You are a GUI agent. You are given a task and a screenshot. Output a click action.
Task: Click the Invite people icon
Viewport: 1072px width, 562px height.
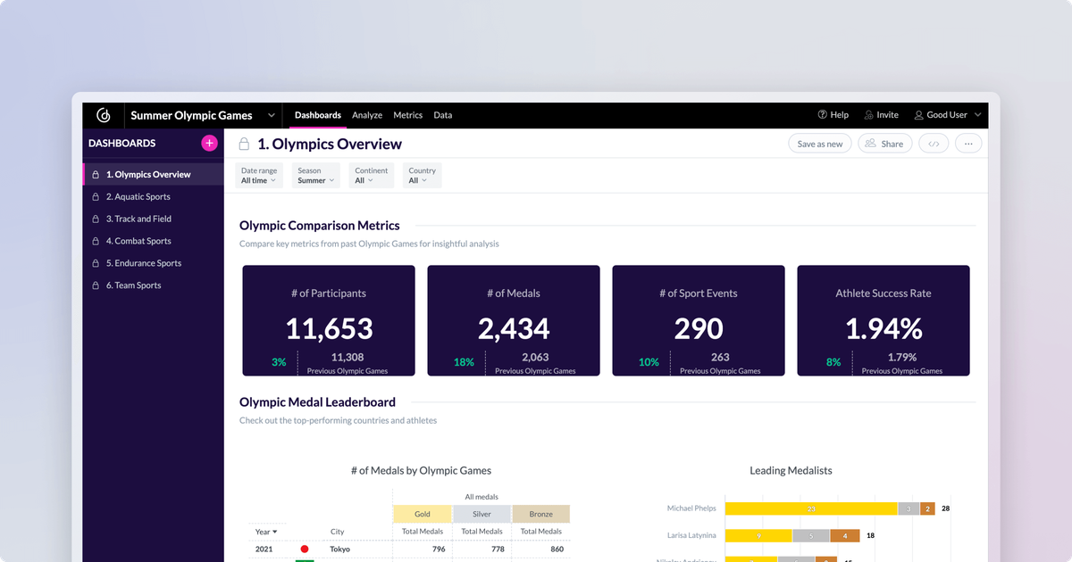868,115
